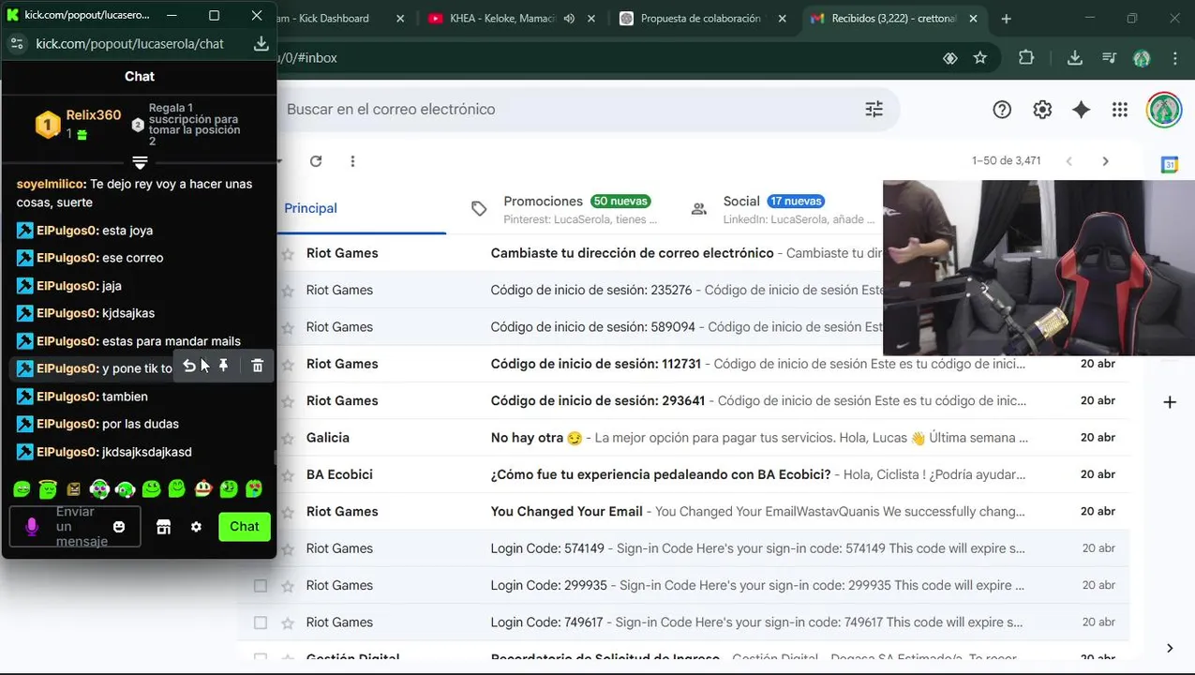Click Relix360 username in gift leaderboard
Viewport: 1195px width, 675px height.
(x=94, y=115)
